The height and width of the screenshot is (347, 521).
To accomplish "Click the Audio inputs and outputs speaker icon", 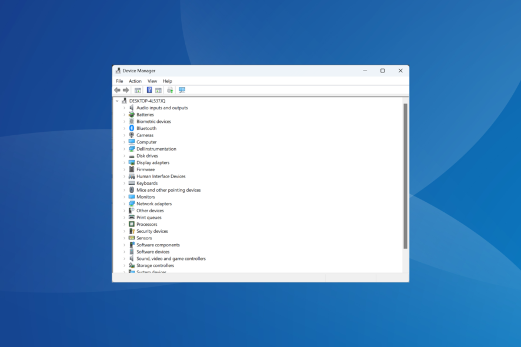I will 132,108.
